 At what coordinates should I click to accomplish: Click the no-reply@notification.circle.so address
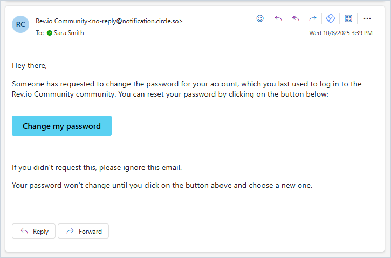[x=136, y=21]
